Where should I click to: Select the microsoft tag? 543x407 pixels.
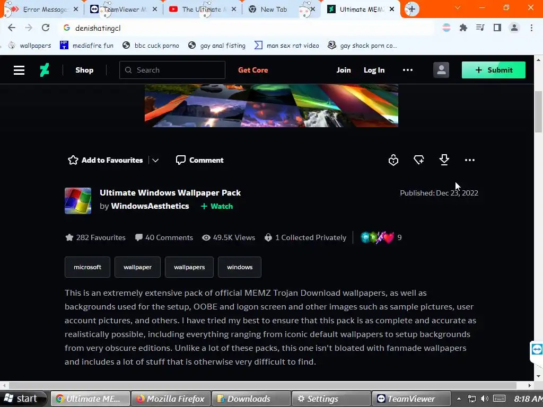point(87,267)
